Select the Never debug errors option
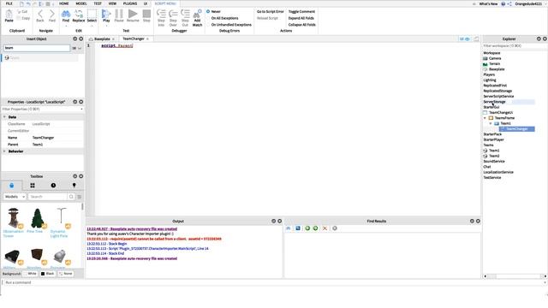The width and height of the screenshot is (548, 308). pyautogui.click(x=213, y=11)
